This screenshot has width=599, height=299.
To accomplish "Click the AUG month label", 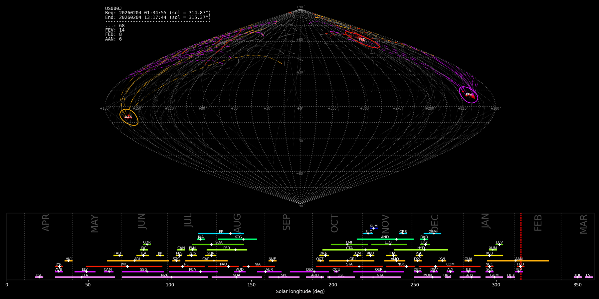I will click(x=237, y=223).
